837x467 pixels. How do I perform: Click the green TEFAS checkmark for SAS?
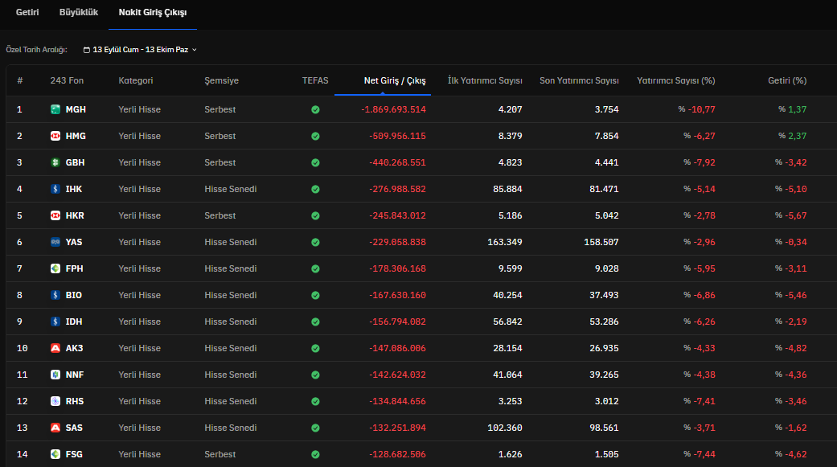[315, 428]
